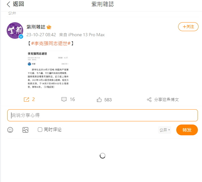202x182 pixels.
Task: Like the post with thumbs-up icon
Action: [x=99, y=99]
